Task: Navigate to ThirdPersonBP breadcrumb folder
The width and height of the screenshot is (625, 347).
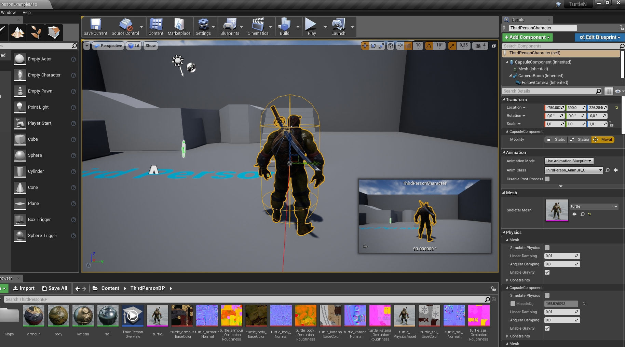Action: point(148,288)
